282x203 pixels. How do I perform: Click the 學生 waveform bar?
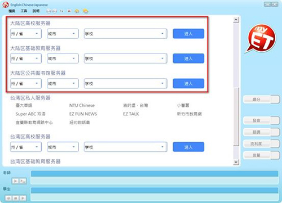(155, 190)
